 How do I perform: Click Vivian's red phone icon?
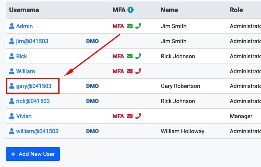(138, 116)
